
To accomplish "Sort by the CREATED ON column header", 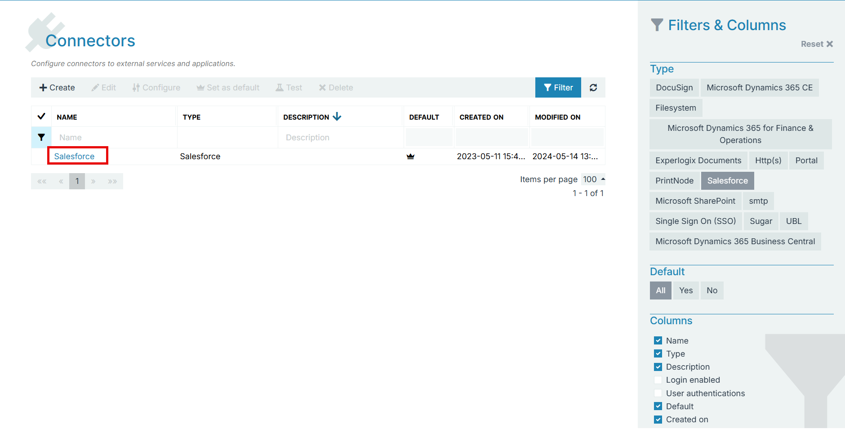I will pos(481,117).
